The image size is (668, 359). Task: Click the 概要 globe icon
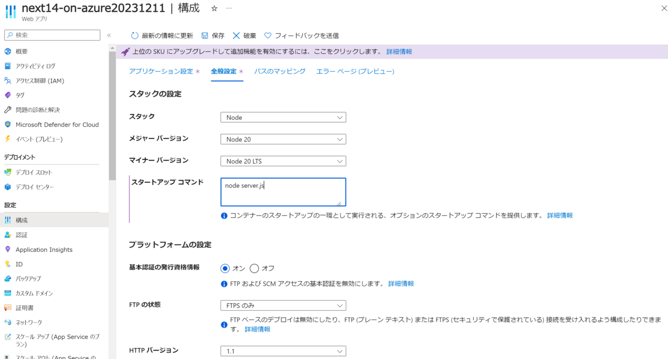8,52
